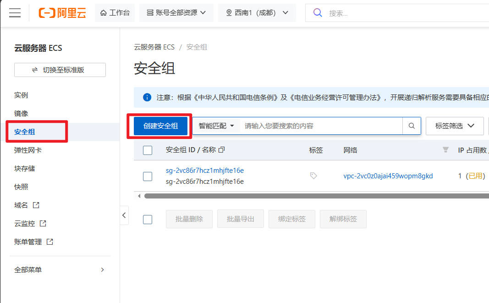Click the 创建安全组 button
Viewport: 489px width, 303px height.
[160, 126]
